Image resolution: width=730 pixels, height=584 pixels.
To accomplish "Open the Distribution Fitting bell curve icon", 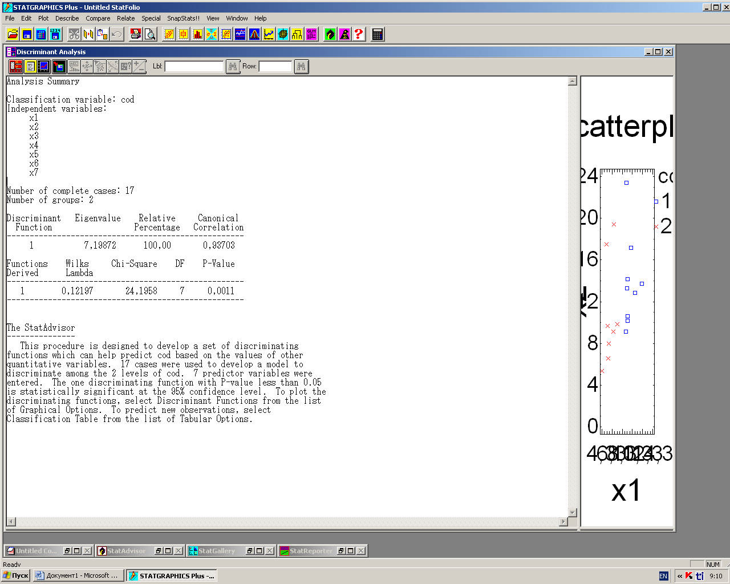I will [254, 34].
